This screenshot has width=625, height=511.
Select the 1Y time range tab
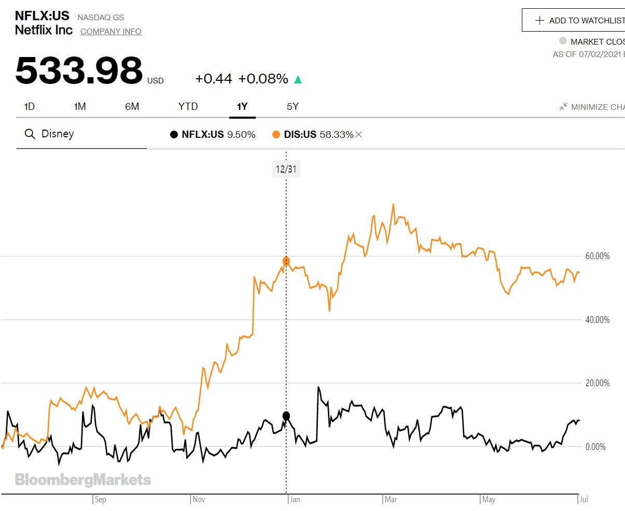(x=242, y=106)
